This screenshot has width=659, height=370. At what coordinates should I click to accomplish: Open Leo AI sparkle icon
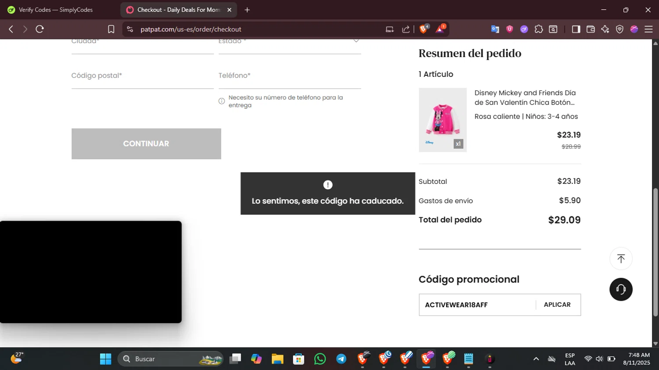pyautogui.click(x=605, y=29)
